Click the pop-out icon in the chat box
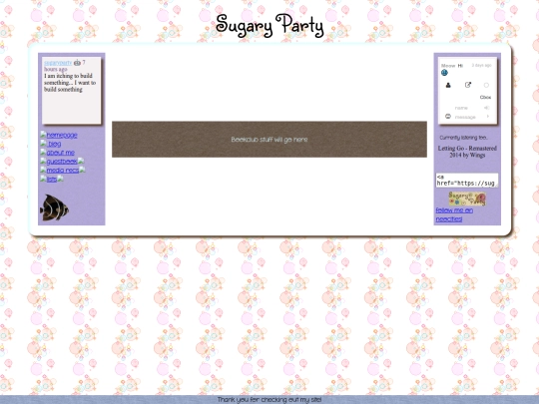 pyautogui.click(x=468, y=85)
